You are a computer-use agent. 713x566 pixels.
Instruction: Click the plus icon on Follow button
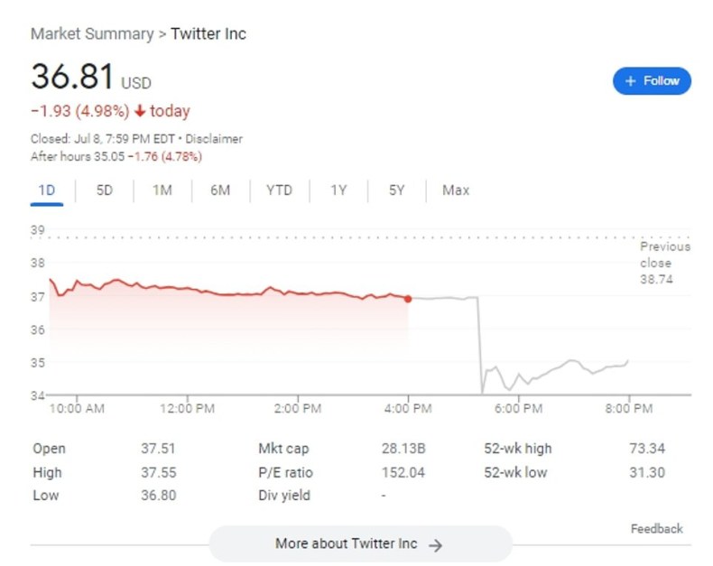(631, 81)
